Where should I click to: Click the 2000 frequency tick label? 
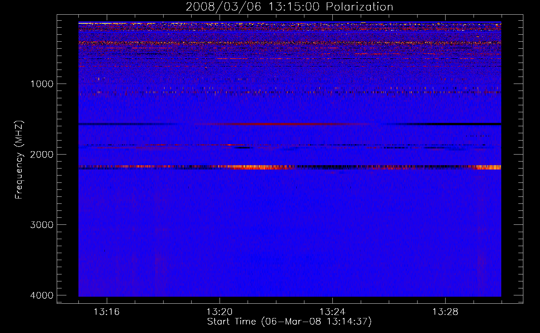click(x=42, y=155)
